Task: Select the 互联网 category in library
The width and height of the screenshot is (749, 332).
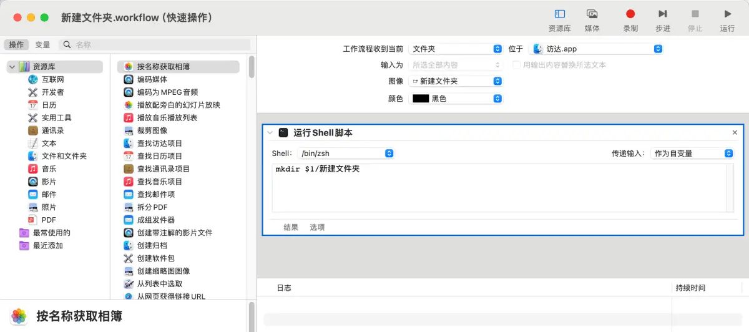Action: click(52, 79)
